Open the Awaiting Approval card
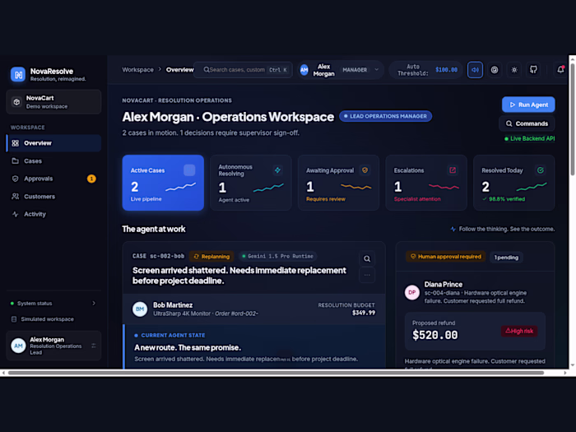This screenshot has width=576, height=432. click(x=339, y=183)
